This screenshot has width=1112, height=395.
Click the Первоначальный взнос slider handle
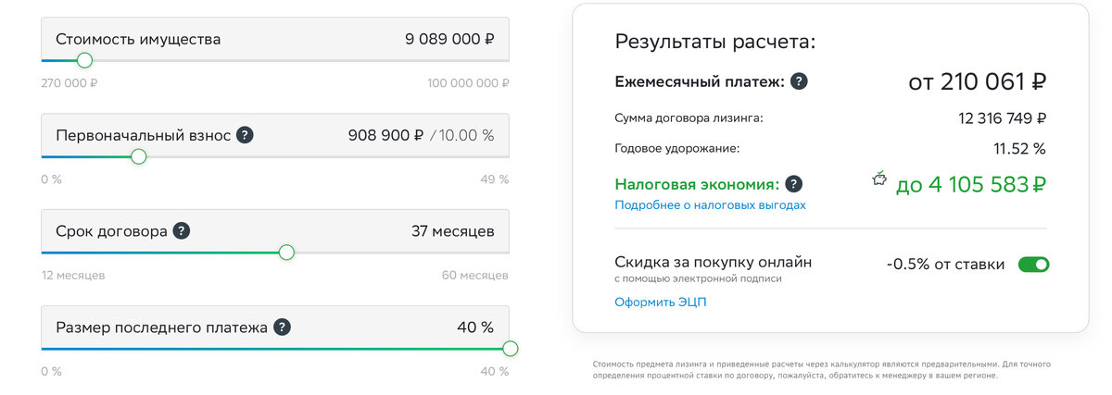[138, 157]
